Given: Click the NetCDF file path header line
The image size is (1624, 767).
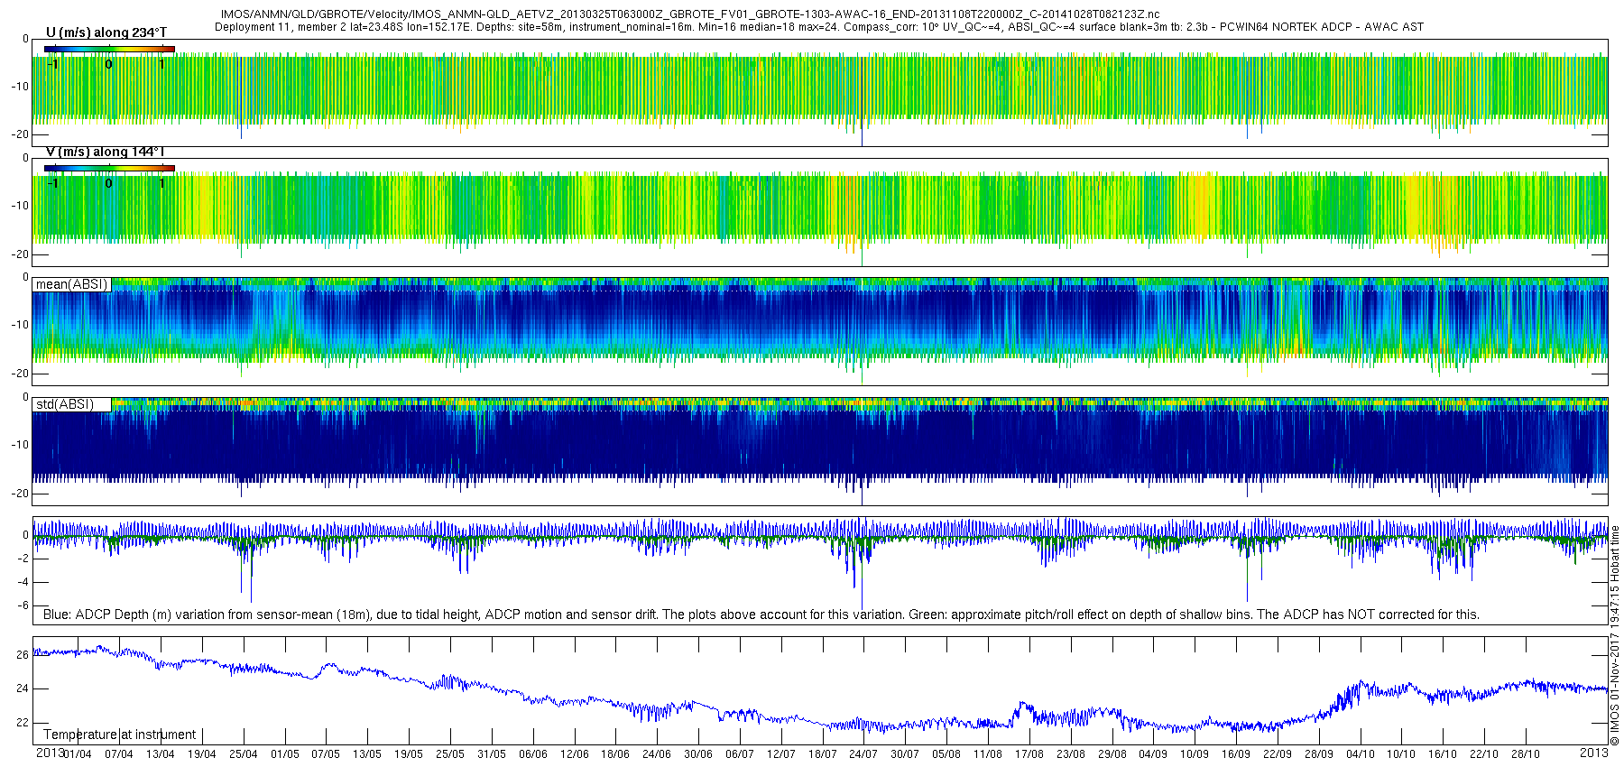Looking at the screenshot, I should 690,14.
